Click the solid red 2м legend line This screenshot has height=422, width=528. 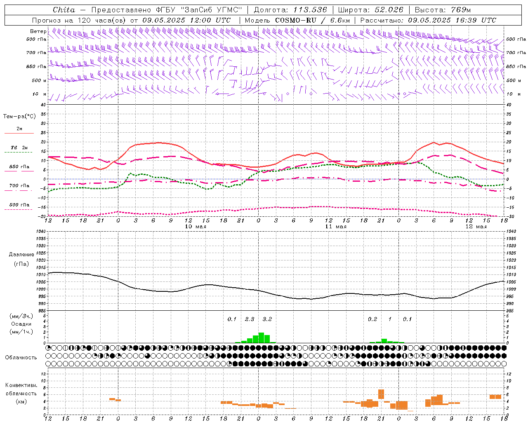(x=19, y=133)
